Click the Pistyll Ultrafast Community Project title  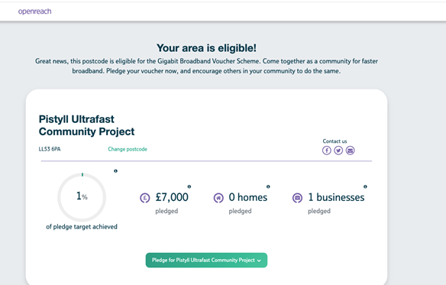(x=86, y=125)
